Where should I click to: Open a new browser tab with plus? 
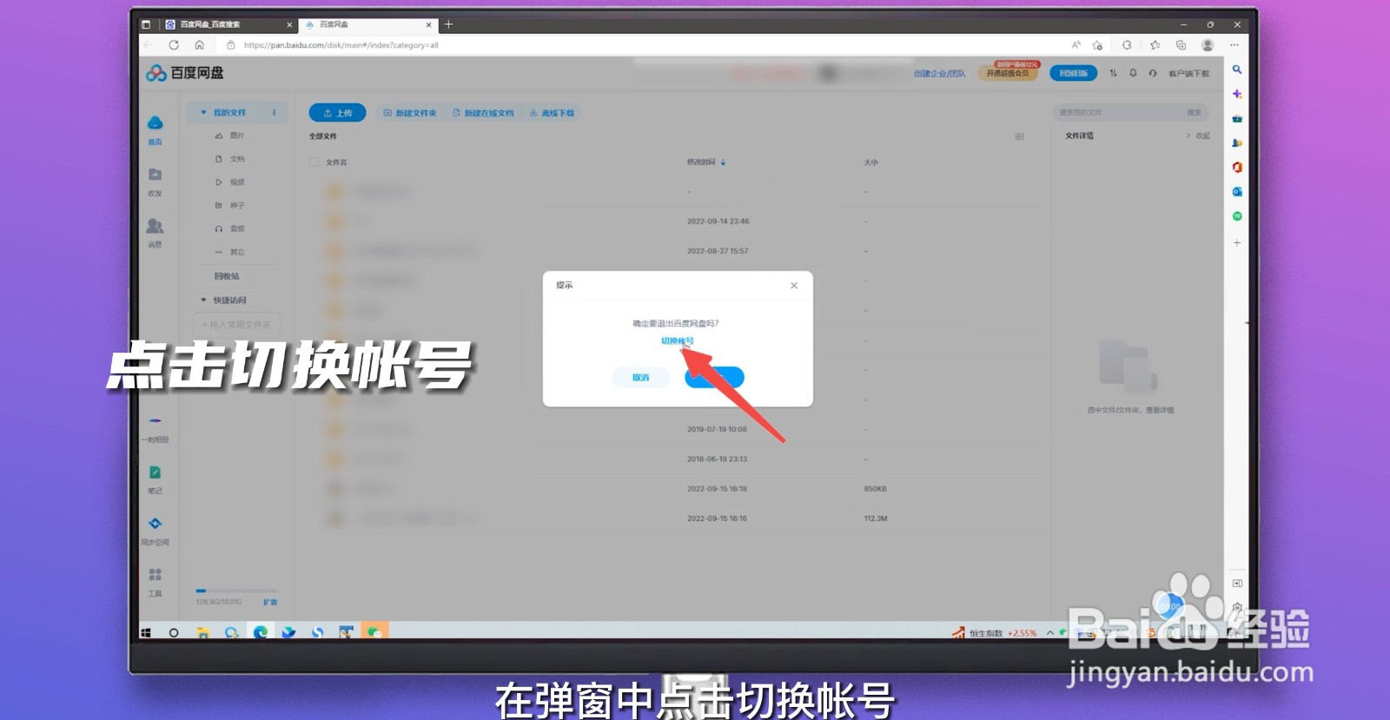coord(449,24)
